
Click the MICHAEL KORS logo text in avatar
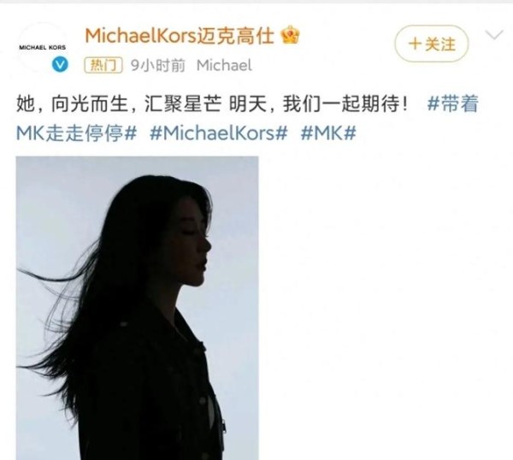(x=43, y=47)
